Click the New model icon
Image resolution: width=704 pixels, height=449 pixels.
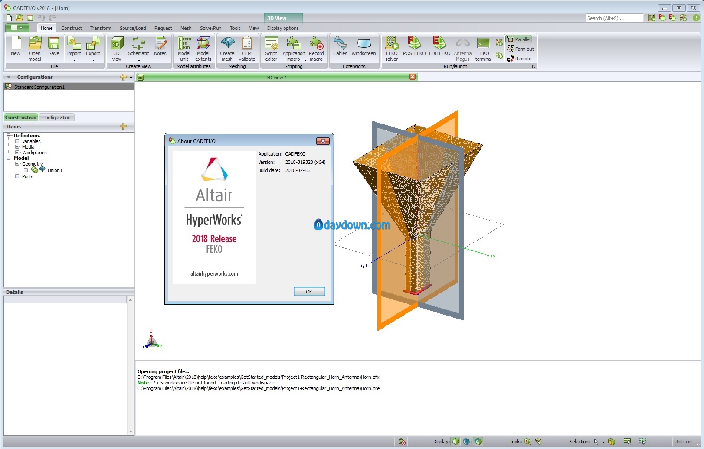(16, 47)
